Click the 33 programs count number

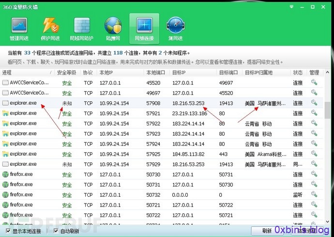point(27,53)
